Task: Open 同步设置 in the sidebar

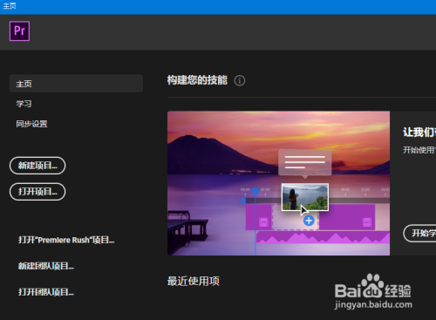Action: coord(31,124)
